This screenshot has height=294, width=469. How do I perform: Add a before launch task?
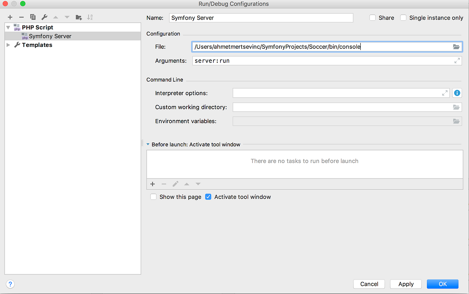coord(152,184)
